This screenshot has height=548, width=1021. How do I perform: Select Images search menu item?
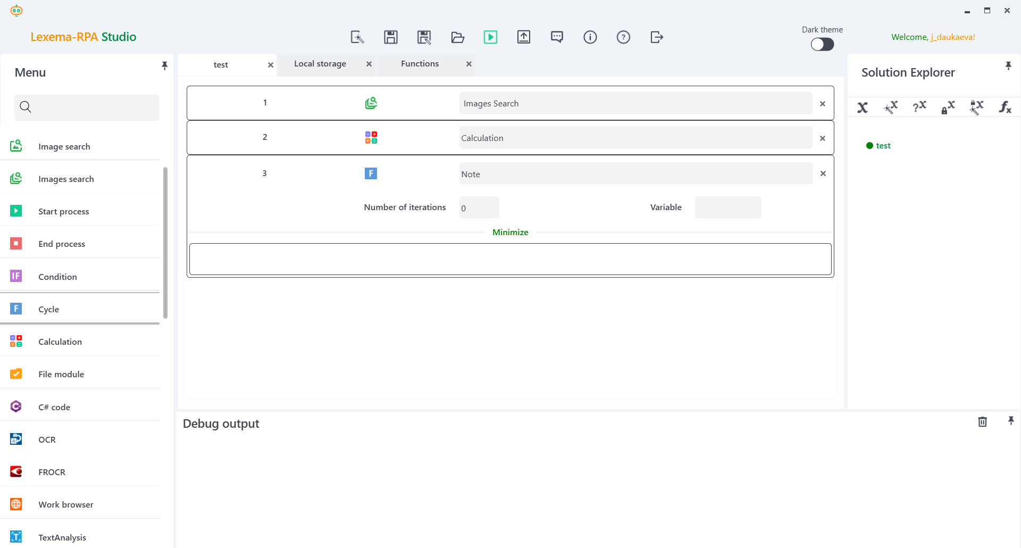[x=80, y=179]
